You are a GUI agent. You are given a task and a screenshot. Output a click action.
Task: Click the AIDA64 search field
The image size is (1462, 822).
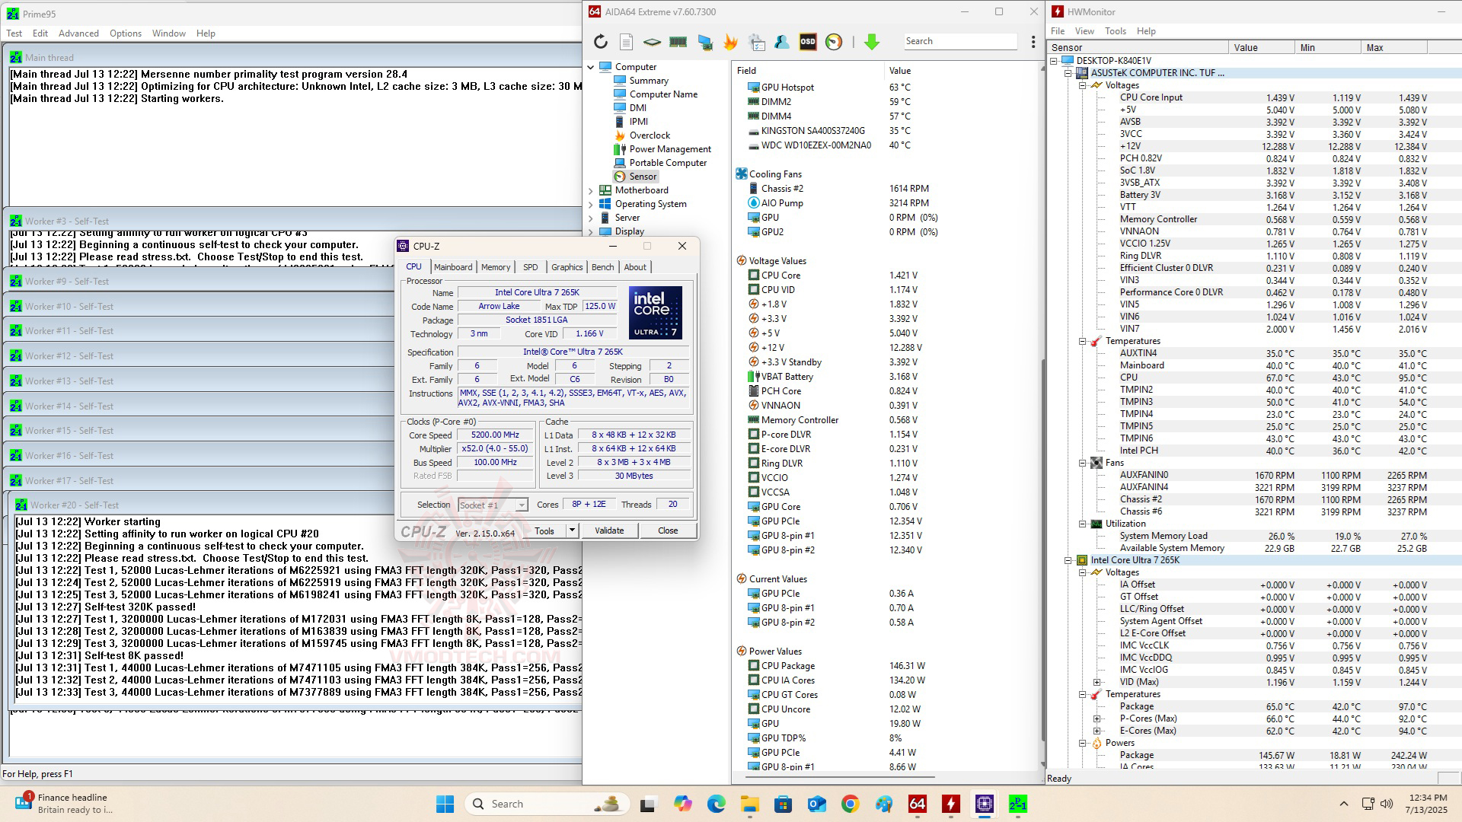pyautogui.click(x=959, y=41)
